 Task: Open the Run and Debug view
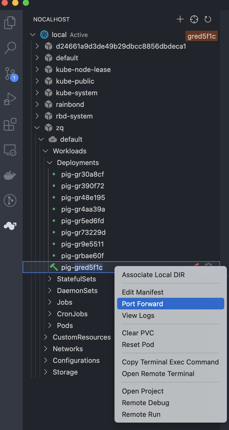click(x=10, y=99)
